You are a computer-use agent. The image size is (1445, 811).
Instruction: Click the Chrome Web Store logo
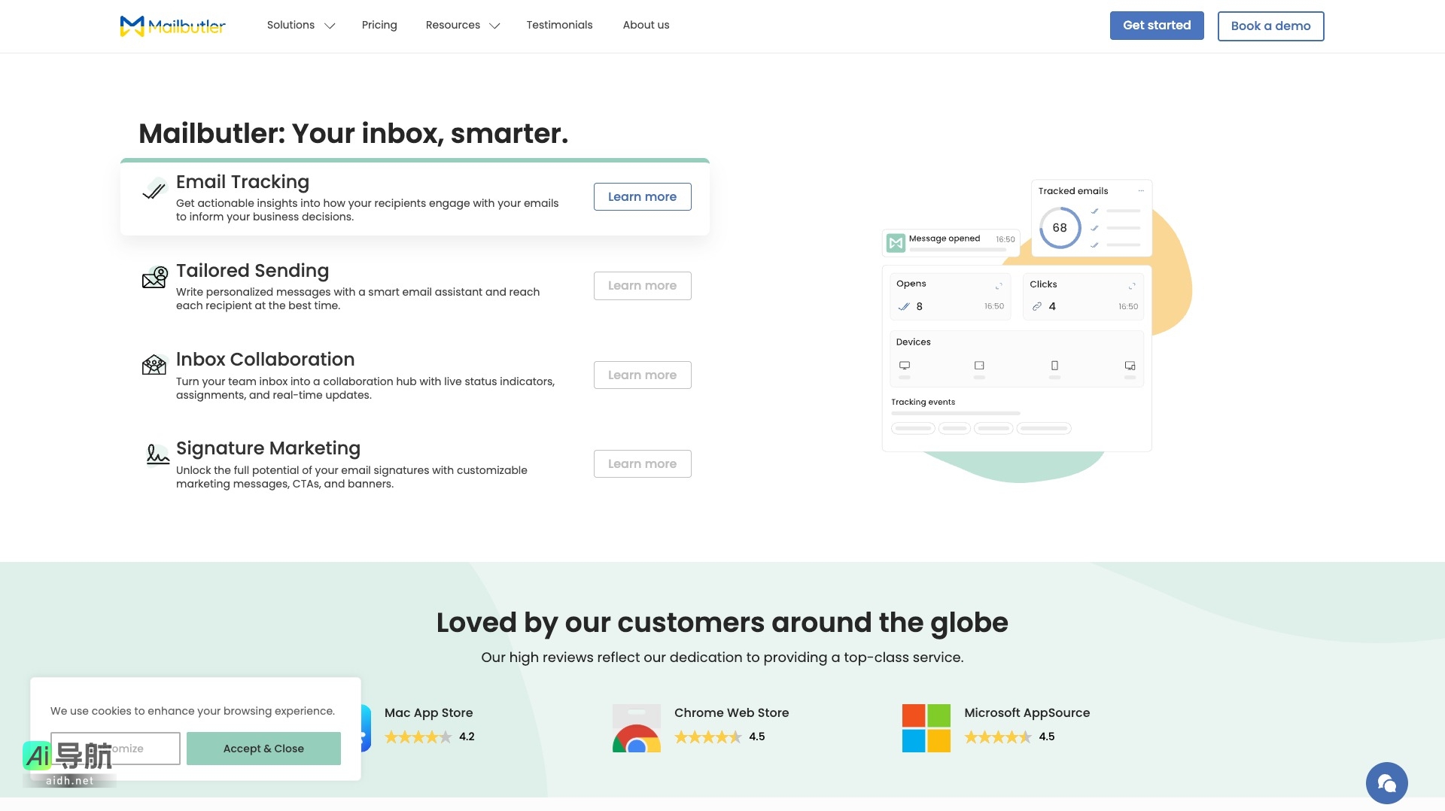click(637, 727)
